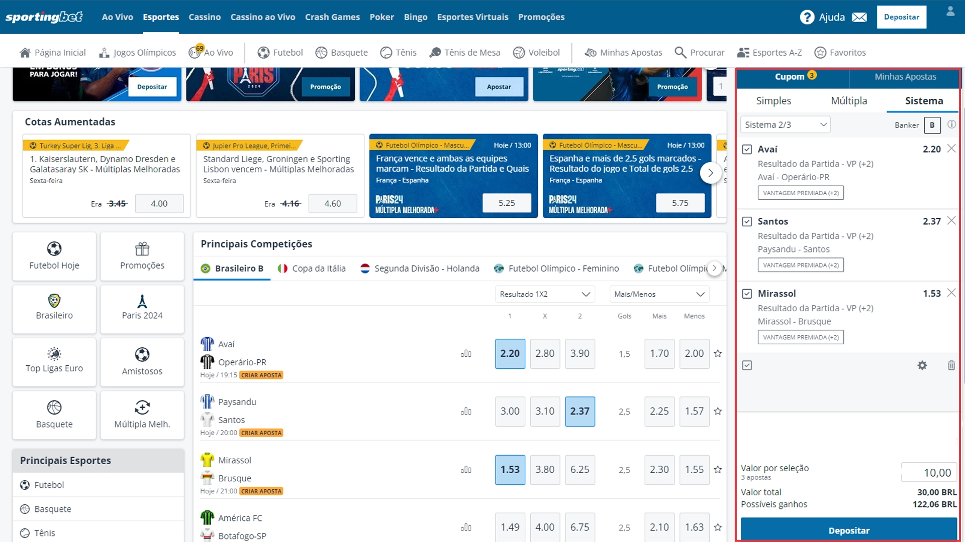Viewport: 965px width, 542px height.
Task: Expand the Mais/Menos dropdown
Action: click(659, 294)
